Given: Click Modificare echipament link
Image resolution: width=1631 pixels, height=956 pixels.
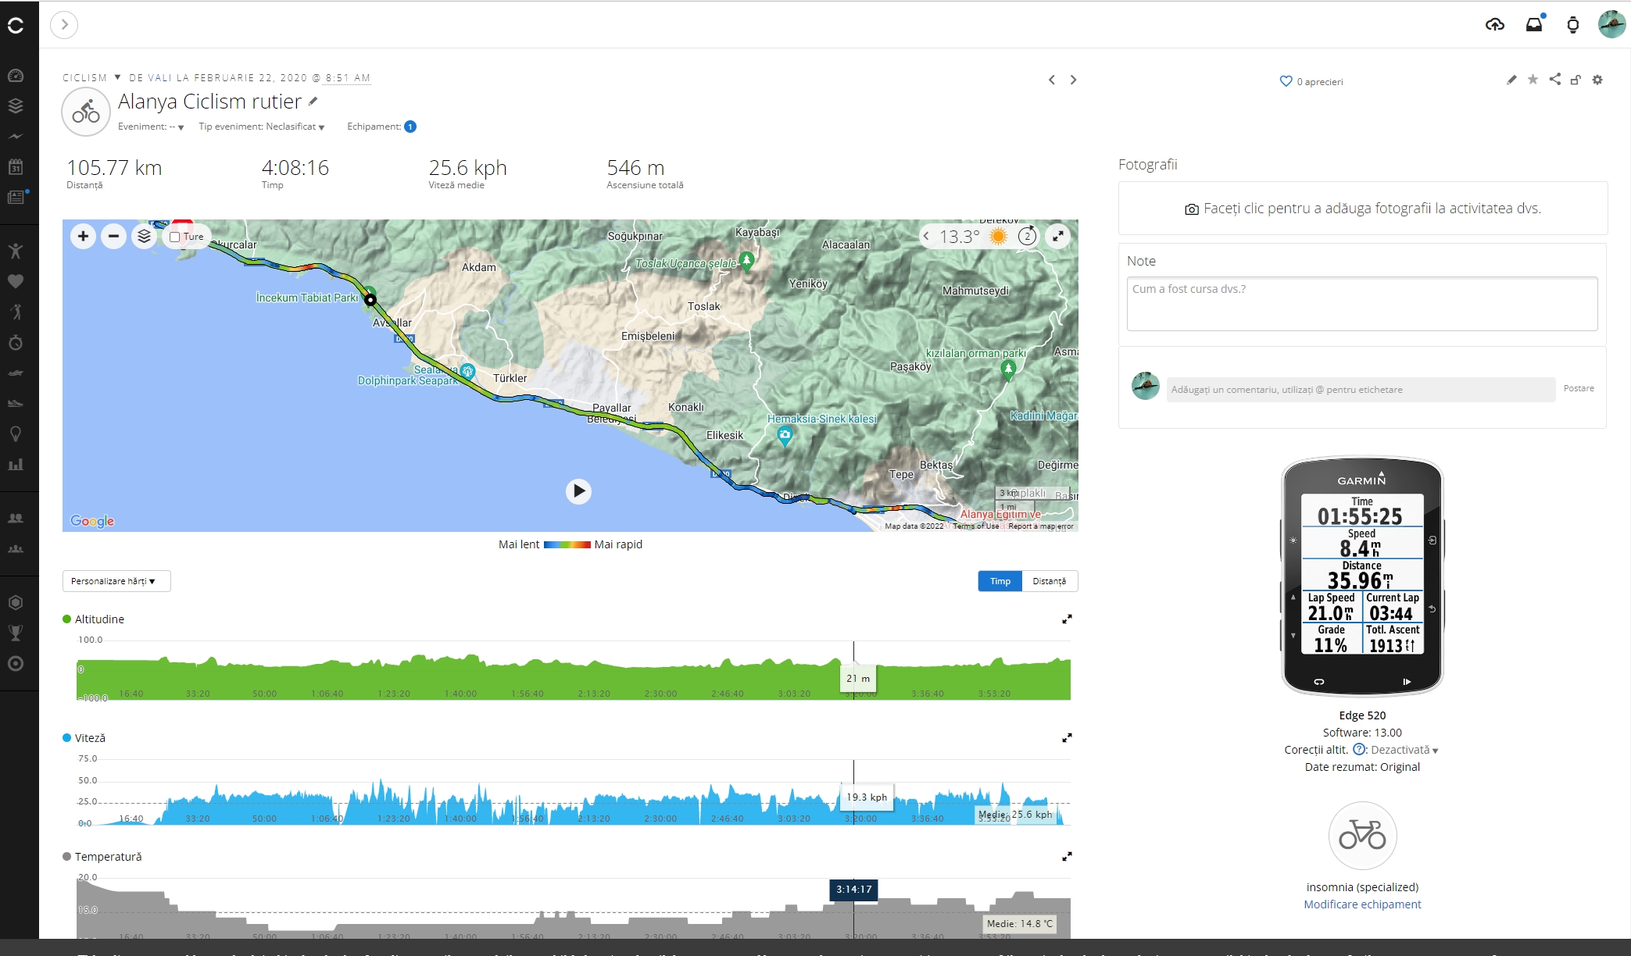Looking at the screenshot, I should coord(1362,904).
